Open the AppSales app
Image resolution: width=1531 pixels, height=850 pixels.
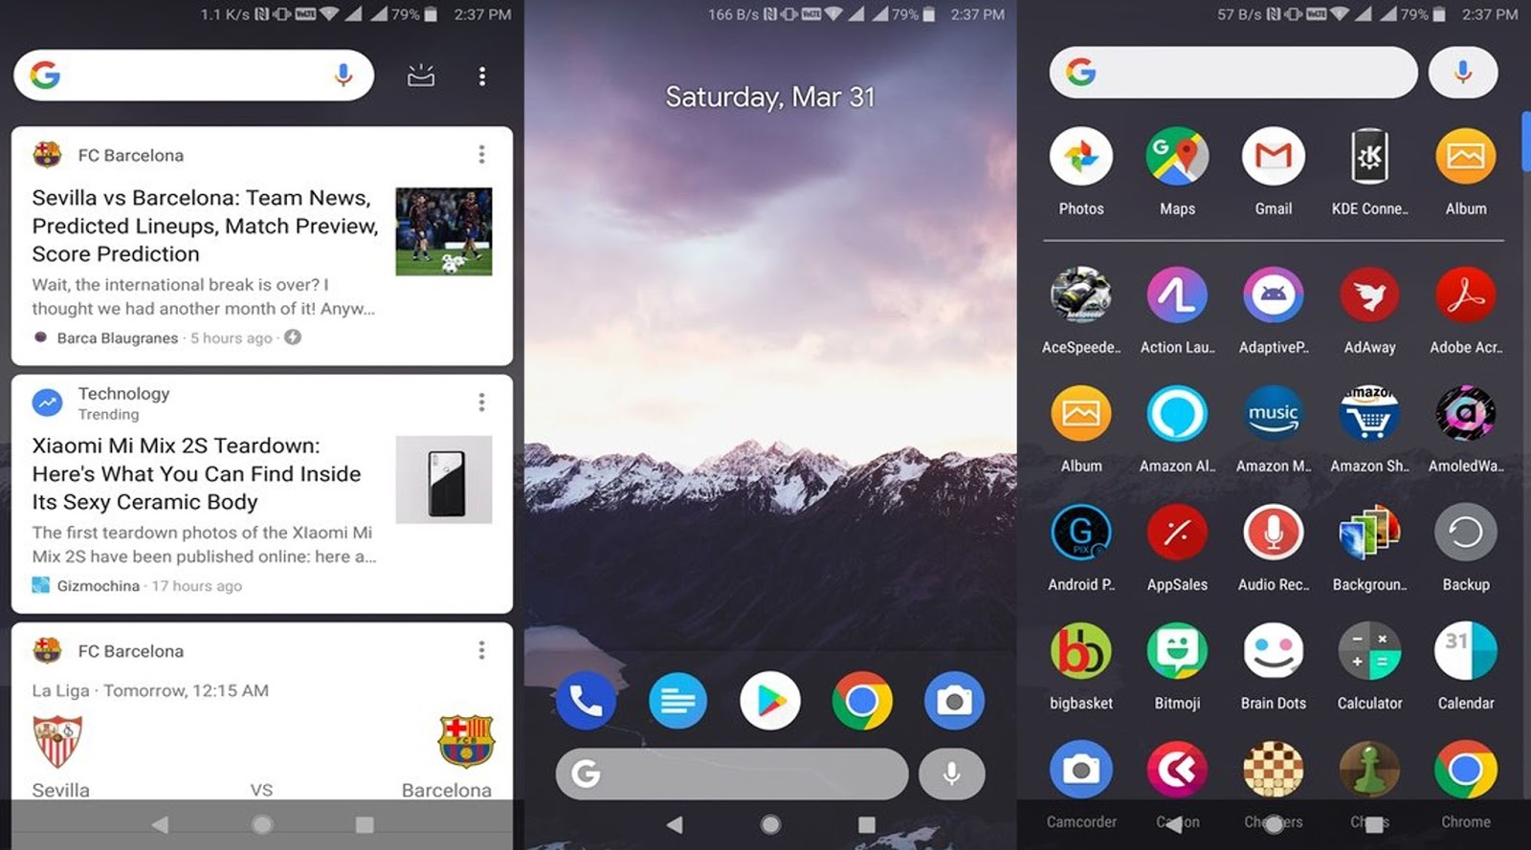pyautogui.click(x=1177, y=547)
